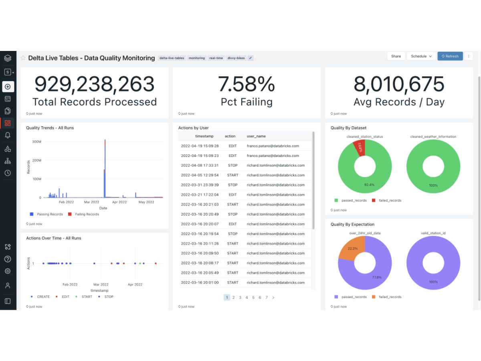Image resolution: width=481 pixels, height=361 pixels.
Task: Click the orange 22.2% donut slice
Action: [x=353, y=248]
